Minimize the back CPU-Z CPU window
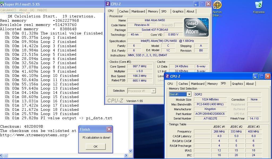 click(x=196, y=4)
